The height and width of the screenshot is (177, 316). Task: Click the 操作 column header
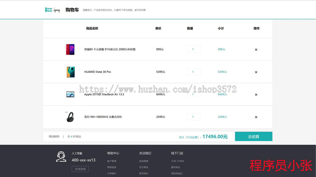tap(257, 28)
